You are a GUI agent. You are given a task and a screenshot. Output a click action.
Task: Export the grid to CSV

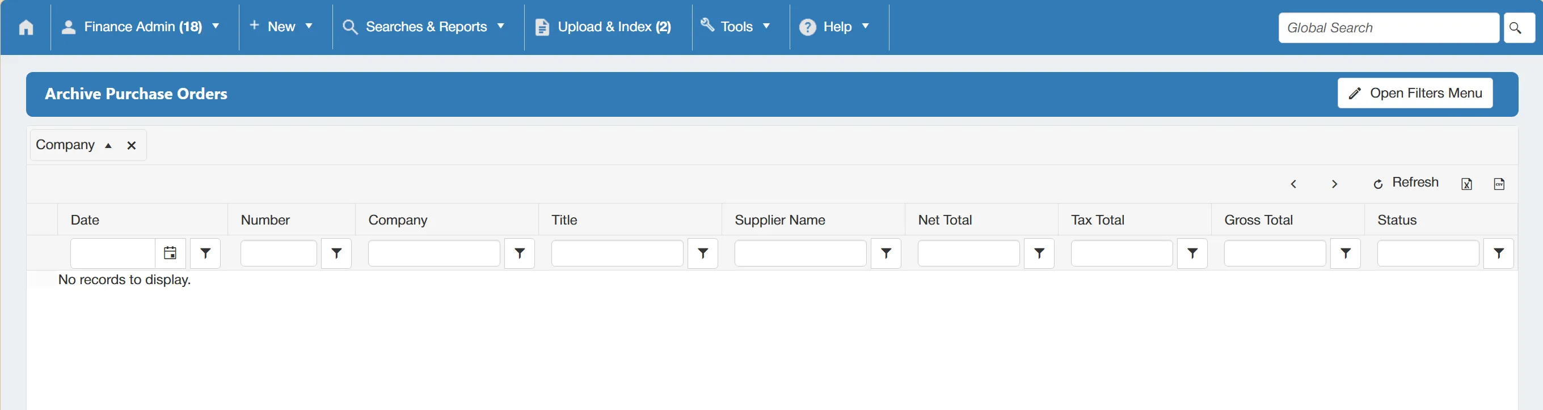coord(1499,184)
